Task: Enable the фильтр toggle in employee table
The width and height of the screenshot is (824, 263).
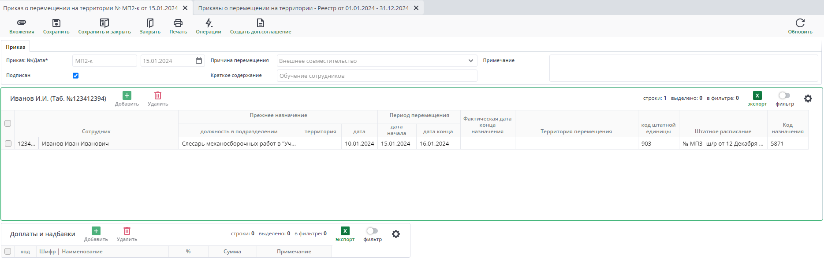Action: tap(784, 95)
